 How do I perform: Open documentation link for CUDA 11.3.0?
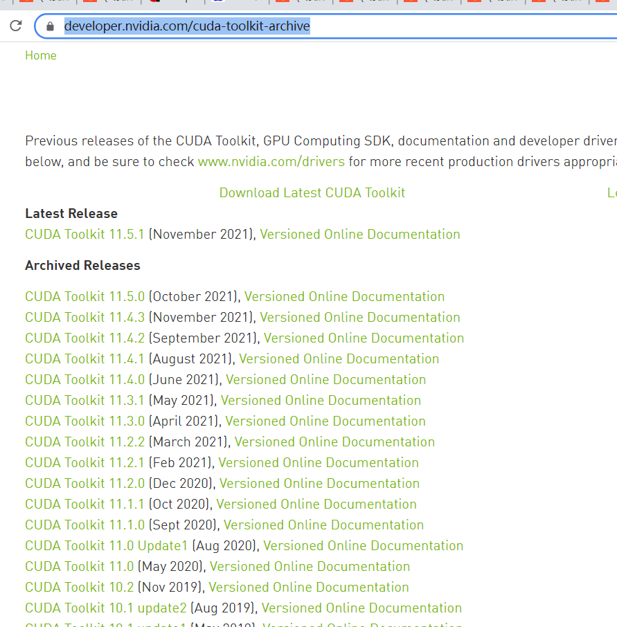pos(325,421)
